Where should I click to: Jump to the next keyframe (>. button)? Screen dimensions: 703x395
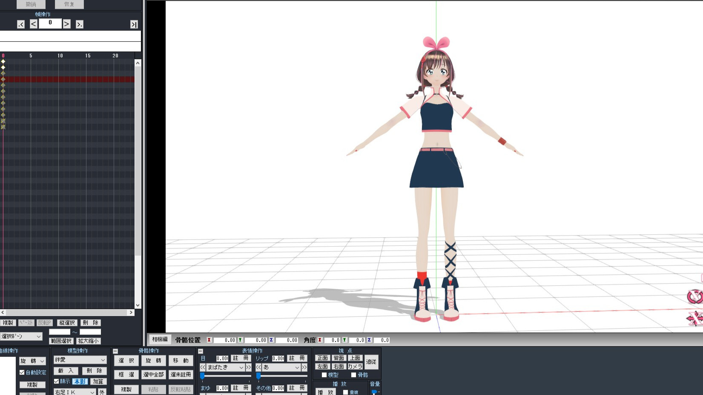[80, 24]
